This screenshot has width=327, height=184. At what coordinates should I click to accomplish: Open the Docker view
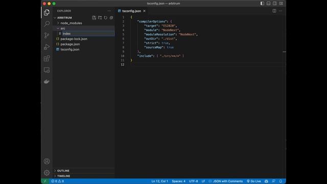coord(46,82)
